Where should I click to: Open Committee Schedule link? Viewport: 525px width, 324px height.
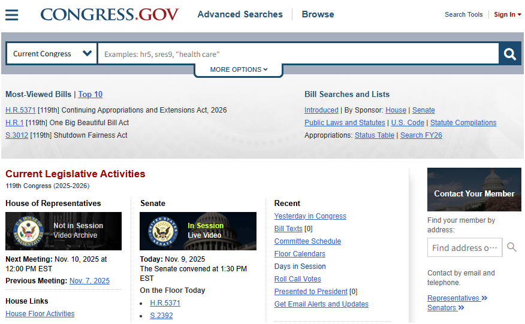pos(307,241)
